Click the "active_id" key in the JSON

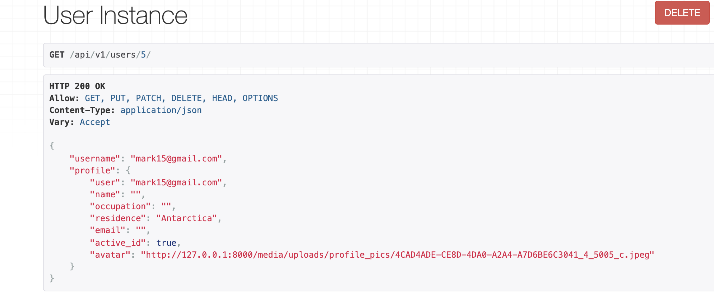(118, 243)
